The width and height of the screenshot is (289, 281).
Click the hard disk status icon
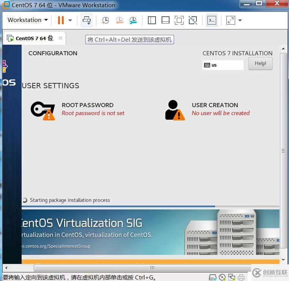point(213,277)
